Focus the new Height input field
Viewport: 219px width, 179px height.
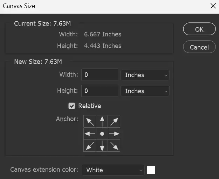pos(100,91)
